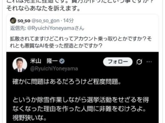The image size is (165, 123).
Task: Click the line それとも悪質なAIを使った捏造とかですか？
Action: tap(56, 46)
